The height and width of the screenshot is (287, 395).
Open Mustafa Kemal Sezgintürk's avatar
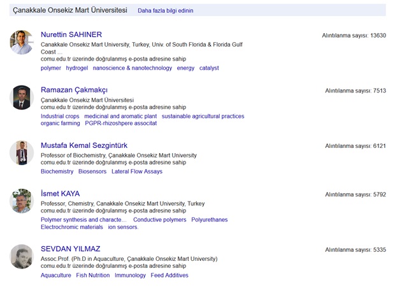22,153
